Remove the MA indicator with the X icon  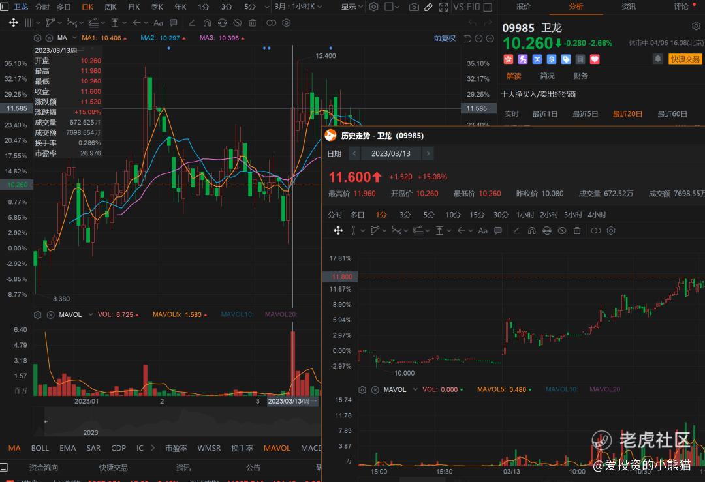(x=50, y=38)
